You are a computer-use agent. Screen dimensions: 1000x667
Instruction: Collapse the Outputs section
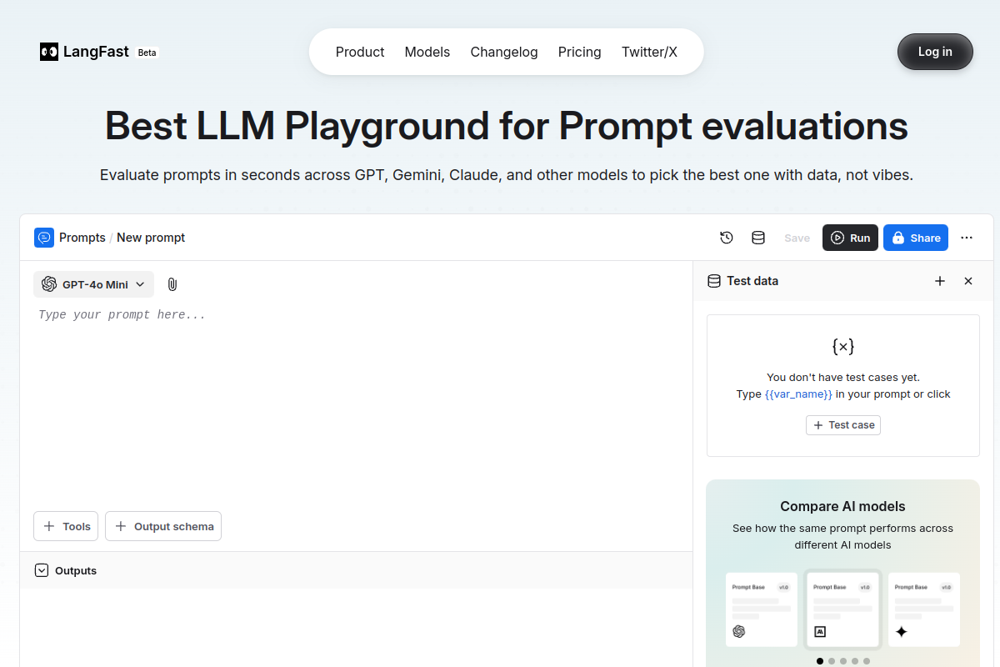(x=42, y=570)
